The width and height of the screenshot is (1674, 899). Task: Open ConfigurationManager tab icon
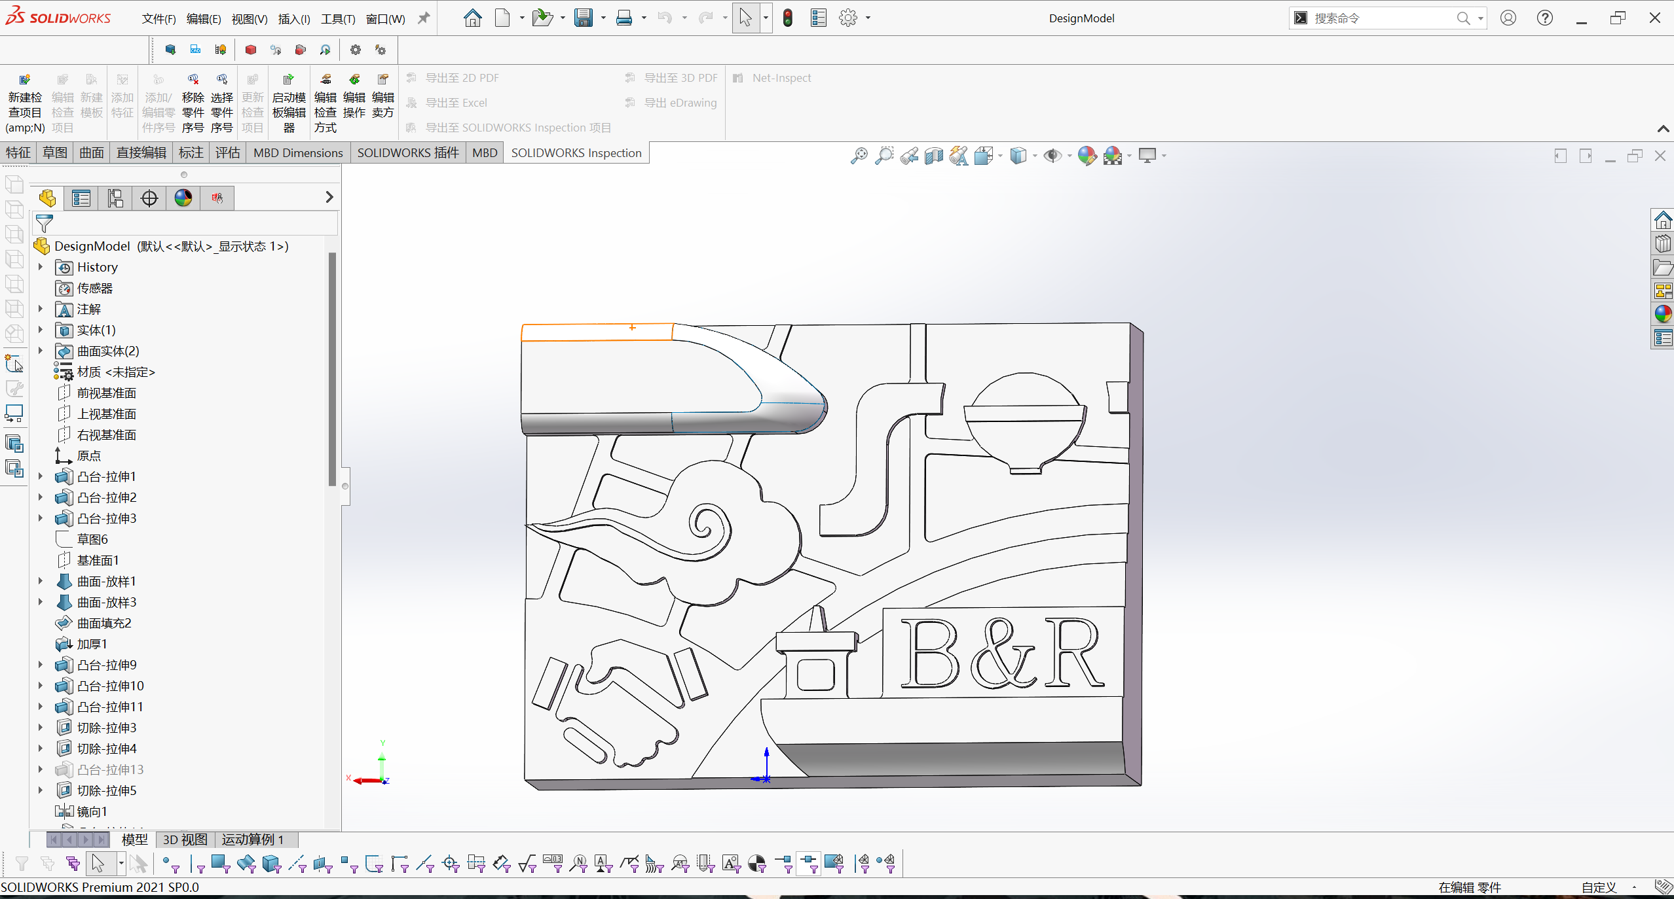115,198
